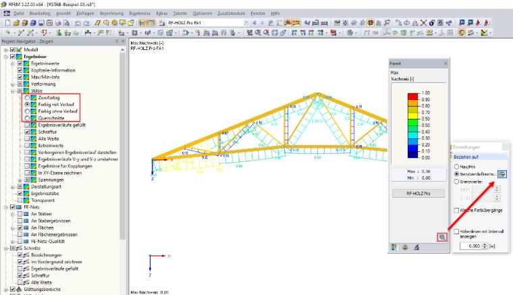
Task: Click the Redo arrow icon
Action: click(x=86, y=23)
